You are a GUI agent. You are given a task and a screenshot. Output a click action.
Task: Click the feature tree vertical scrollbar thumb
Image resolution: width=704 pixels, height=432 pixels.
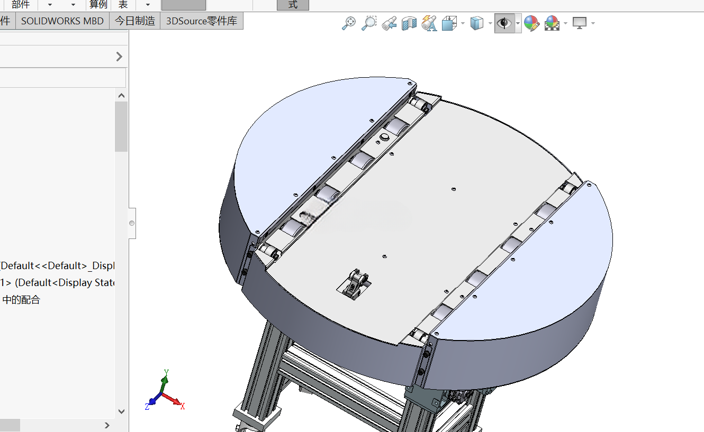[121, 126]
